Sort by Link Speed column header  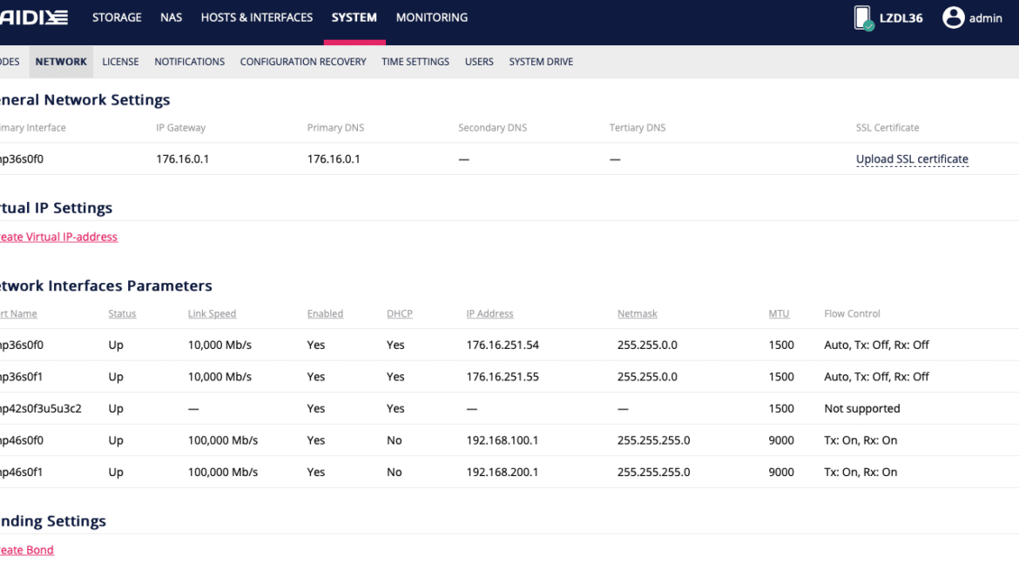pos(212,313)
